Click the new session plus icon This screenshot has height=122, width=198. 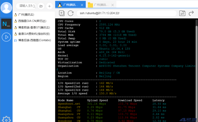coord(62,13)
